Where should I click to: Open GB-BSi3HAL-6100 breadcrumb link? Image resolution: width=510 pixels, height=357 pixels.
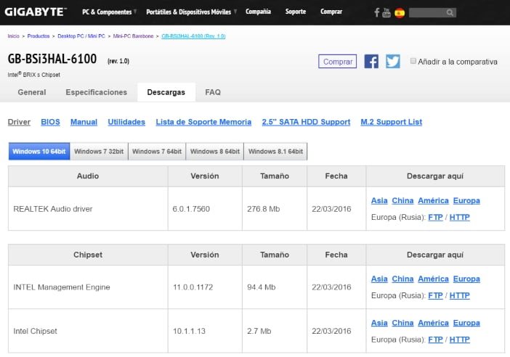(193, 36)
